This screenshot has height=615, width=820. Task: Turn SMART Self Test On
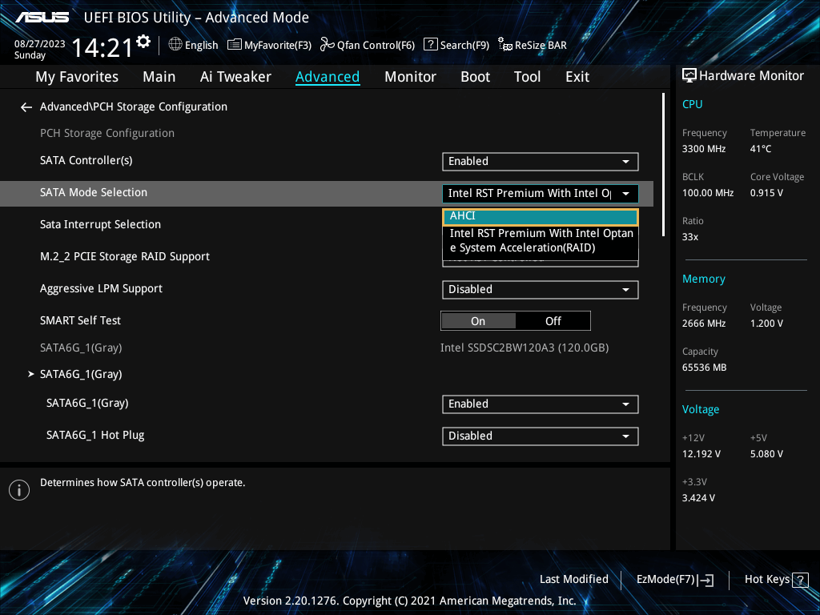(x=479, y=321)
